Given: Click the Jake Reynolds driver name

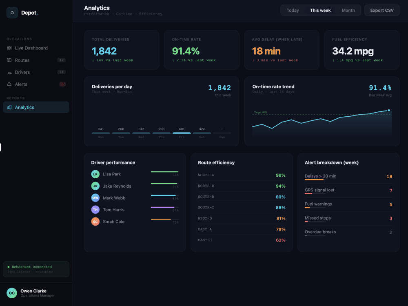Looking at the screenshot, I should click(x=117, y=186).
